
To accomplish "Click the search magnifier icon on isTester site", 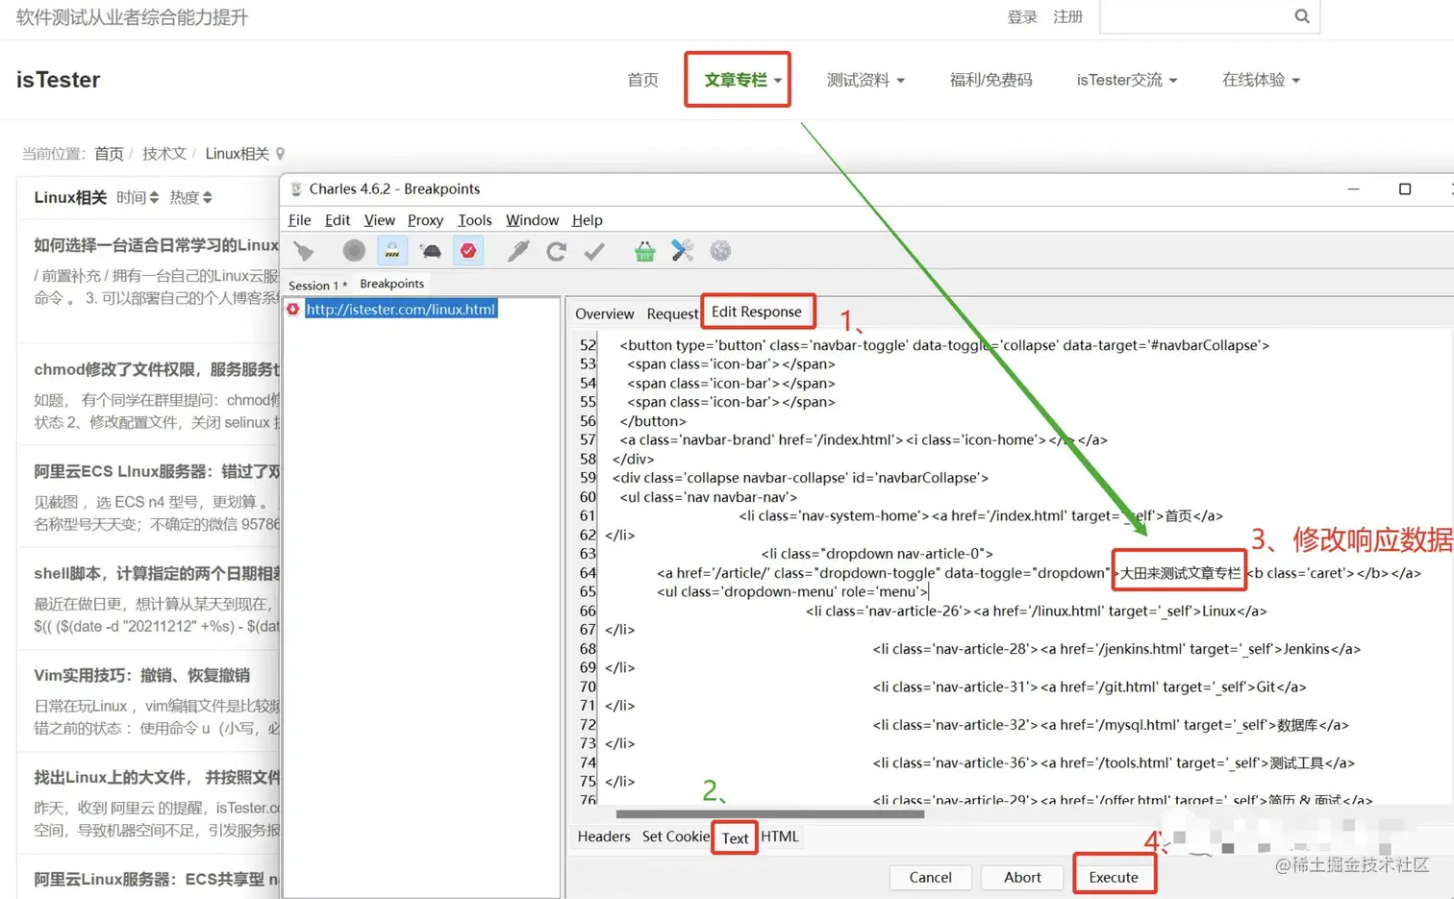I will point(1302,16).
